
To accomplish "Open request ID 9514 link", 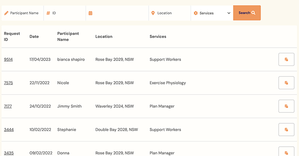I will click(8, 59).
